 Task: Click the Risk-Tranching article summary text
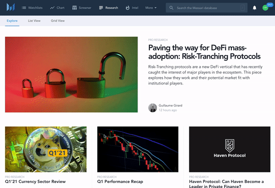(x=205, y=75)
